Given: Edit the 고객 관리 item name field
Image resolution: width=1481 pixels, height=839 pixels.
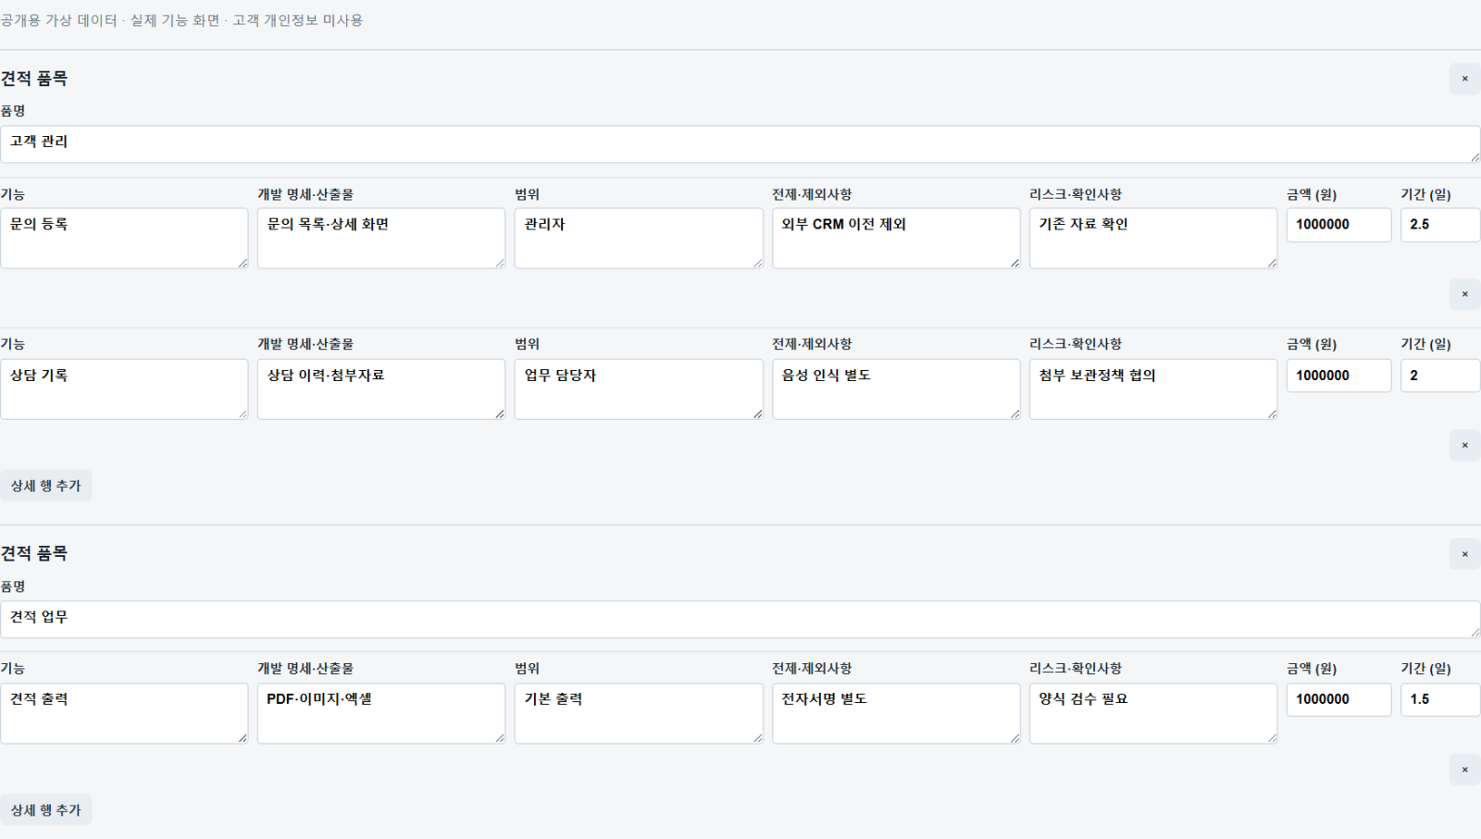Looking at the screenshot, I should pos(740,144).
